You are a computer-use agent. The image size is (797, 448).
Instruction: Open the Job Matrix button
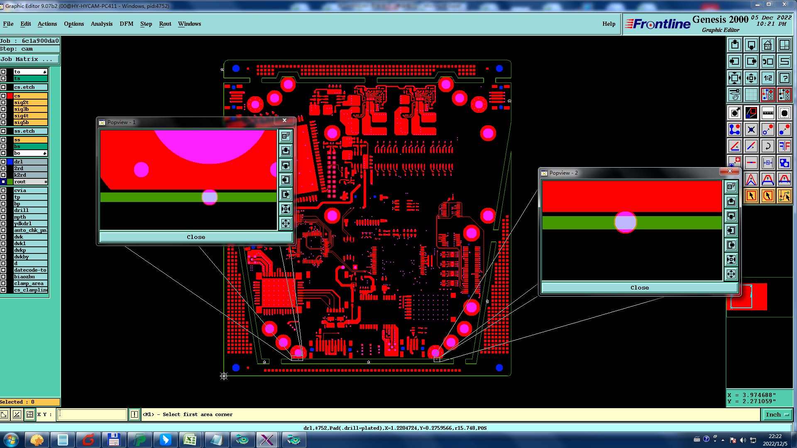coord(29,59)
